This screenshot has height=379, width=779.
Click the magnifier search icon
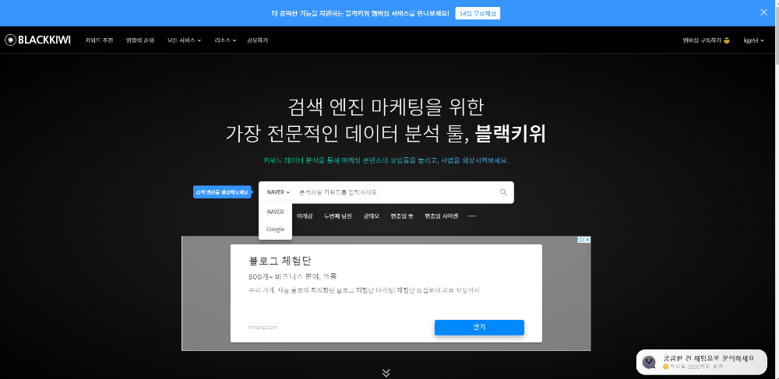(x=503, y=192)
